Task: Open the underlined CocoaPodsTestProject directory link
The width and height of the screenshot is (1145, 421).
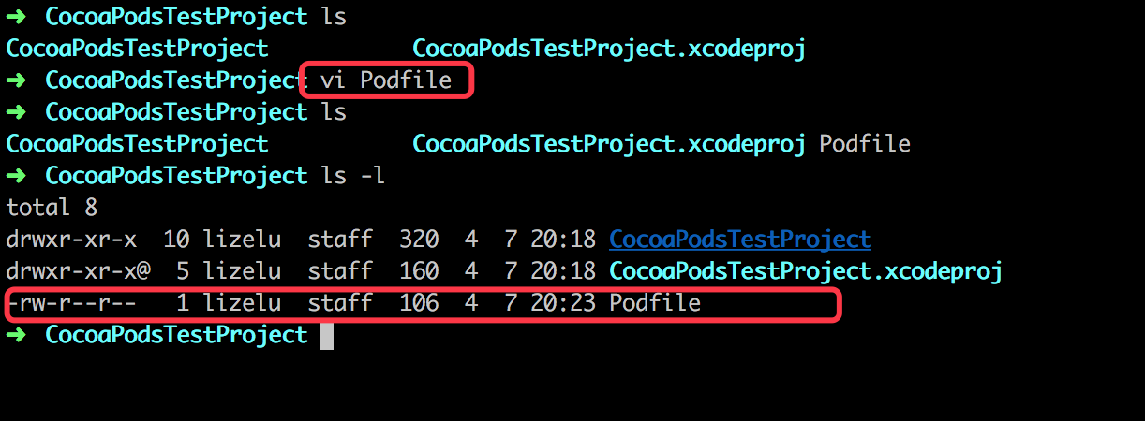Action: pyautogui.click(x=740, y=240)
